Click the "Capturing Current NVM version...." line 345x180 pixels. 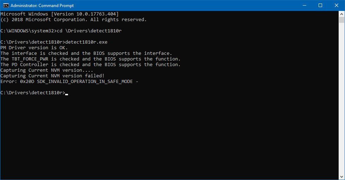pyautogui.click(x=47, y=70)
